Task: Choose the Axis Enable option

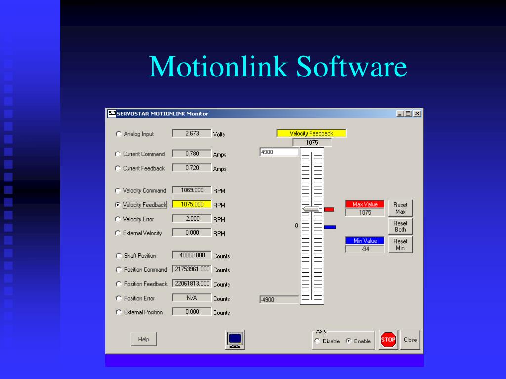Action: (348, 341)
